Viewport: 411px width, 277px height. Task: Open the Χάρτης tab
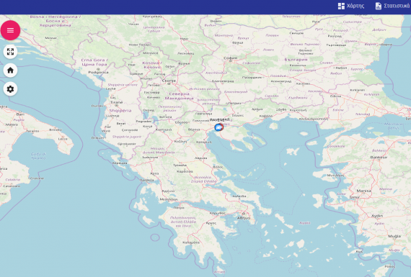pyautogui.click(x=351, y=6)
